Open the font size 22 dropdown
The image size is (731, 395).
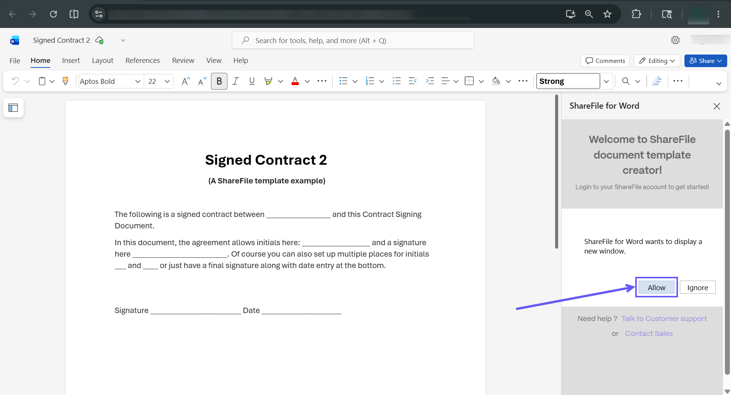click(167, 81)
